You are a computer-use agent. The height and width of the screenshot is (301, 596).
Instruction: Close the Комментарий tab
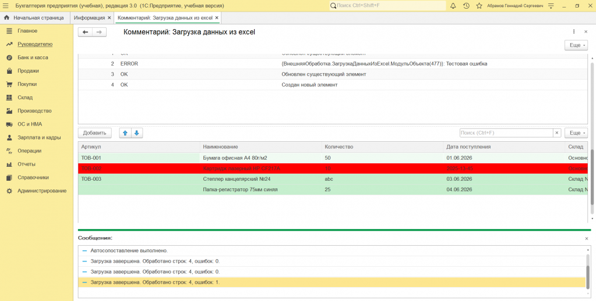click(x=217, y=18)
